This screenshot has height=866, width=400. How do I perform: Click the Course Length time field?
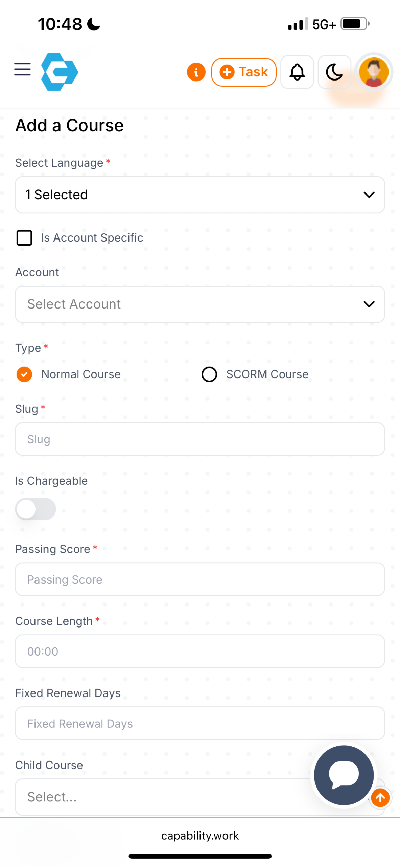pyautogui.click(x=199, y=651)
